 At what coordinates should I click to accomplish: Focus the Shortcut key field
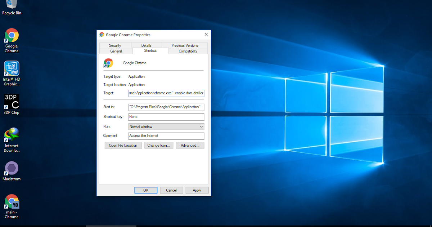(166, 117)
